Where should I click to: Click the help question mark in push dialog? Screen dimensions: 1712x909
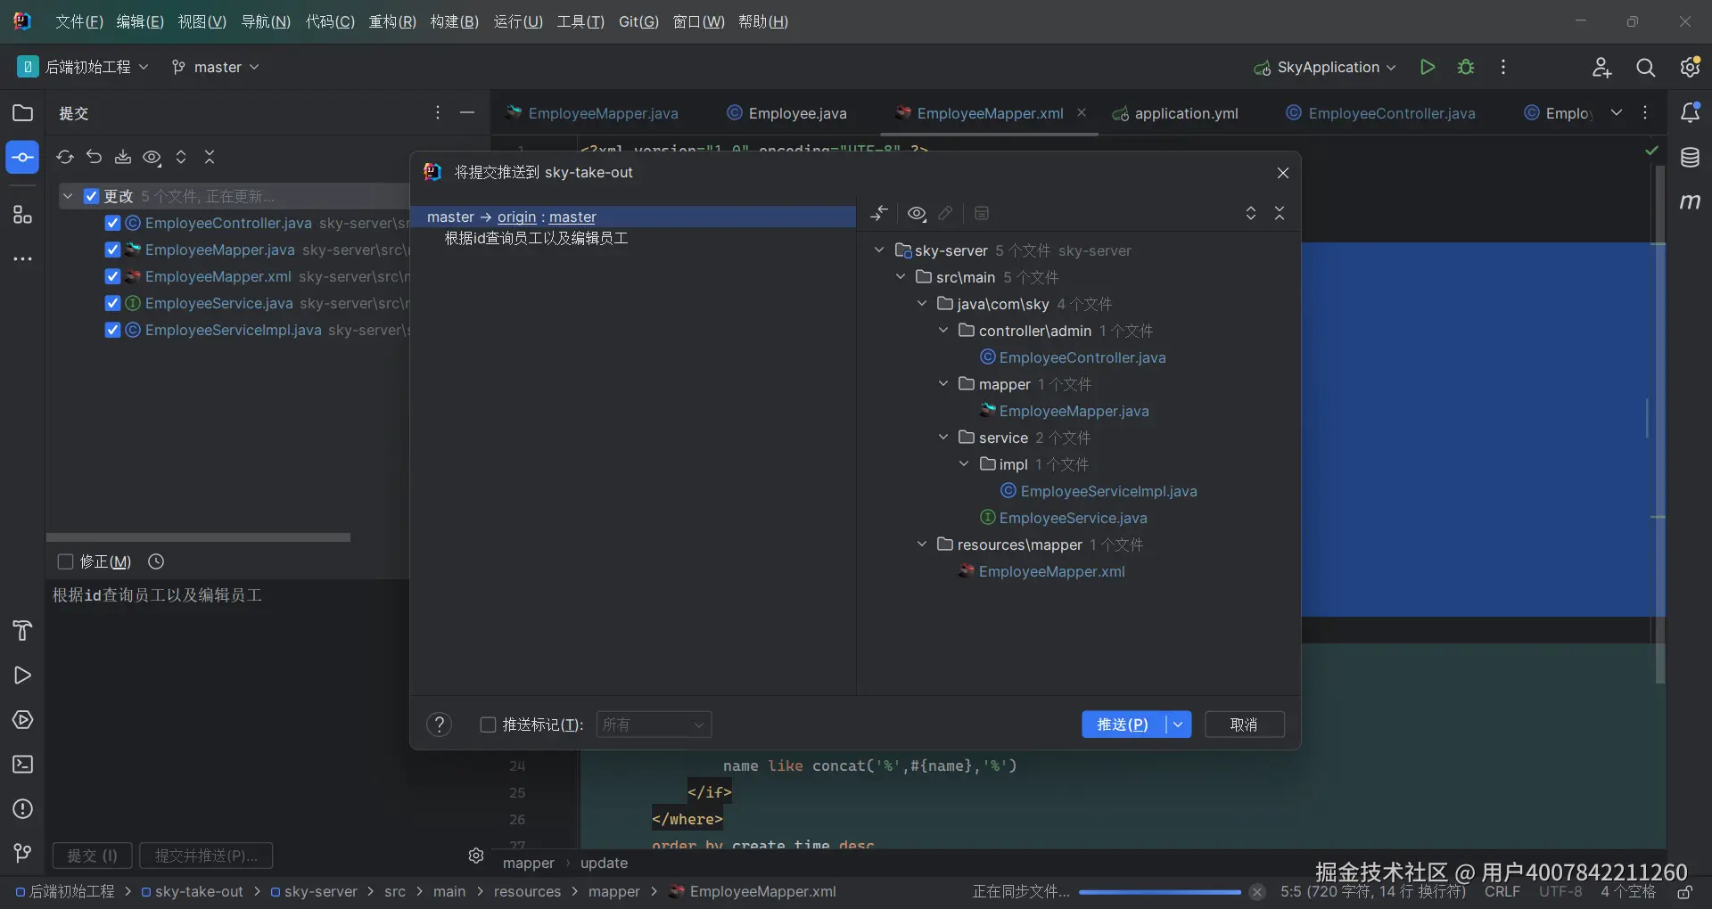coord(439,725)
